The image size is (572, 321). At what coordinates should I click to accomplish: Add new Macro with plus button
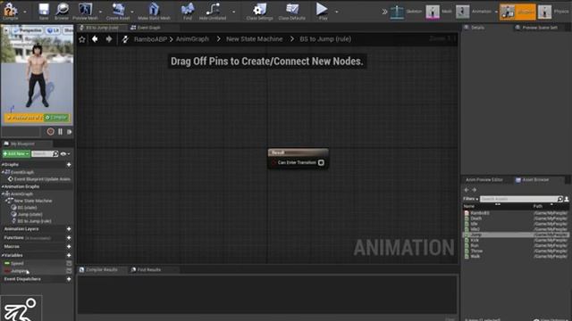pos(69,246)
